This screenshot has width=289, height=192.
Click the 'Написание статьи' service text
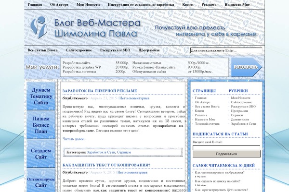pos(146,63)
